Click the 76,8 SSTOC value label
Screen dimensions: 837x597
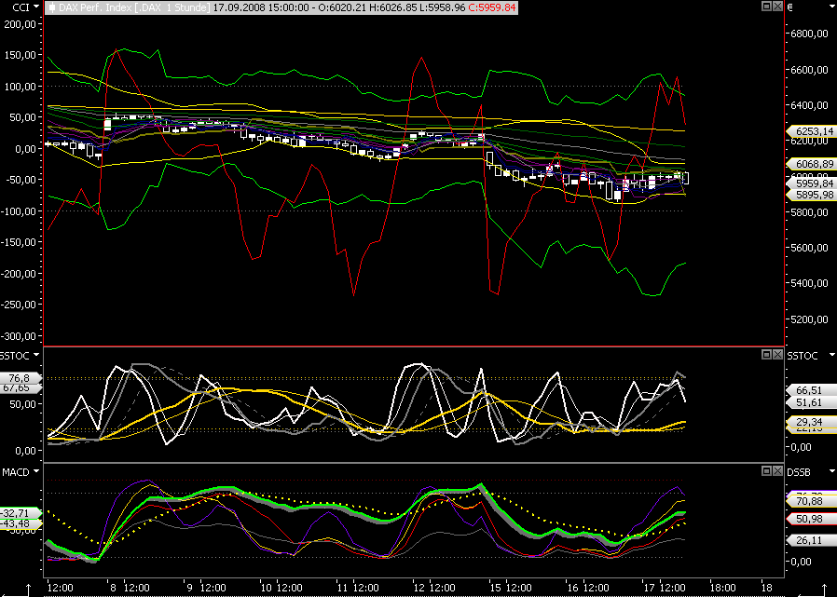click(21, 377)
